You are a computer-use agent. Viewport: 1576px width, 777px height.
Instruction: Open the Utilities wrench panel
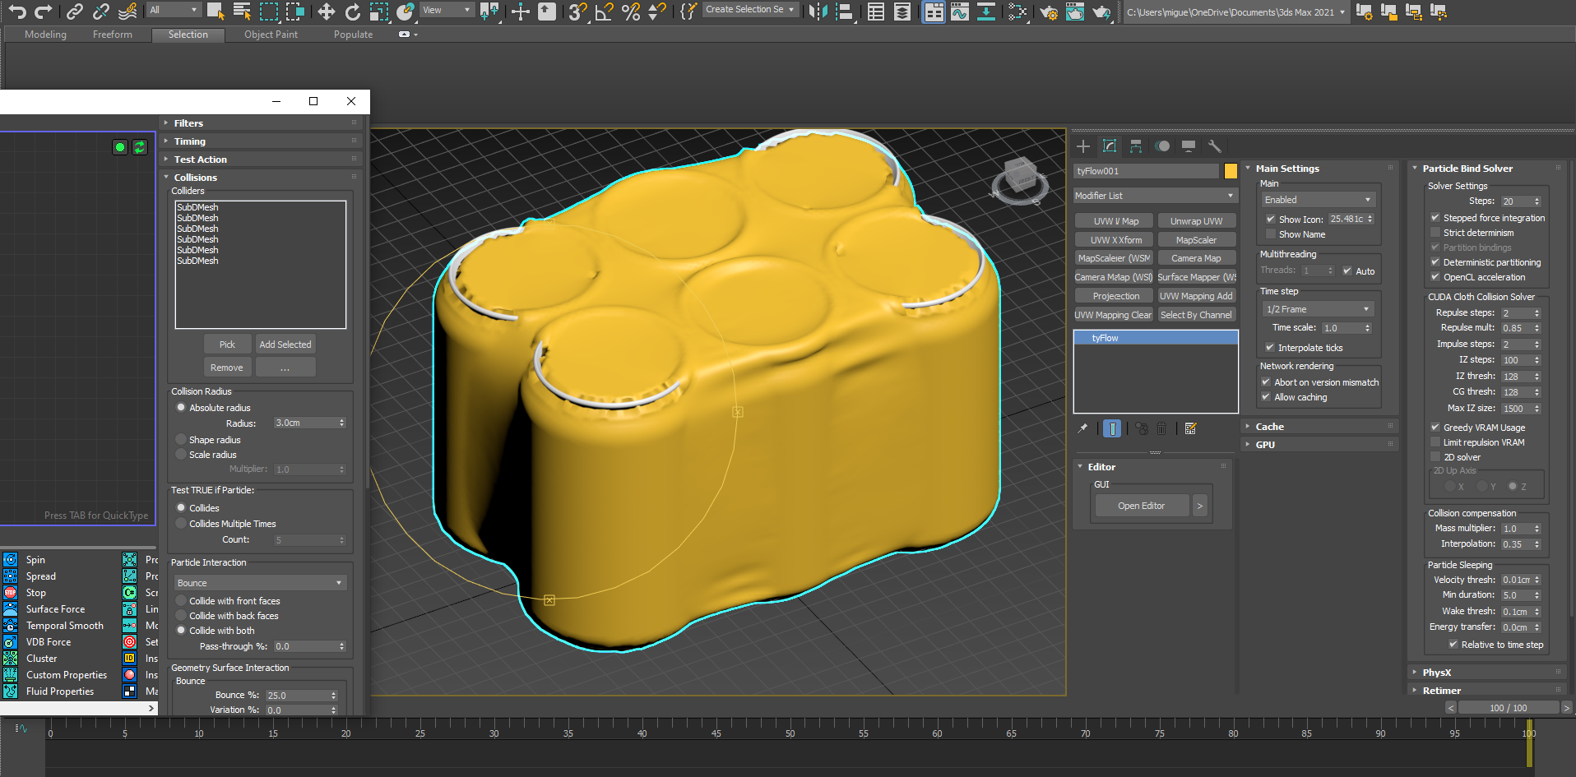[x=1214, y=146]
